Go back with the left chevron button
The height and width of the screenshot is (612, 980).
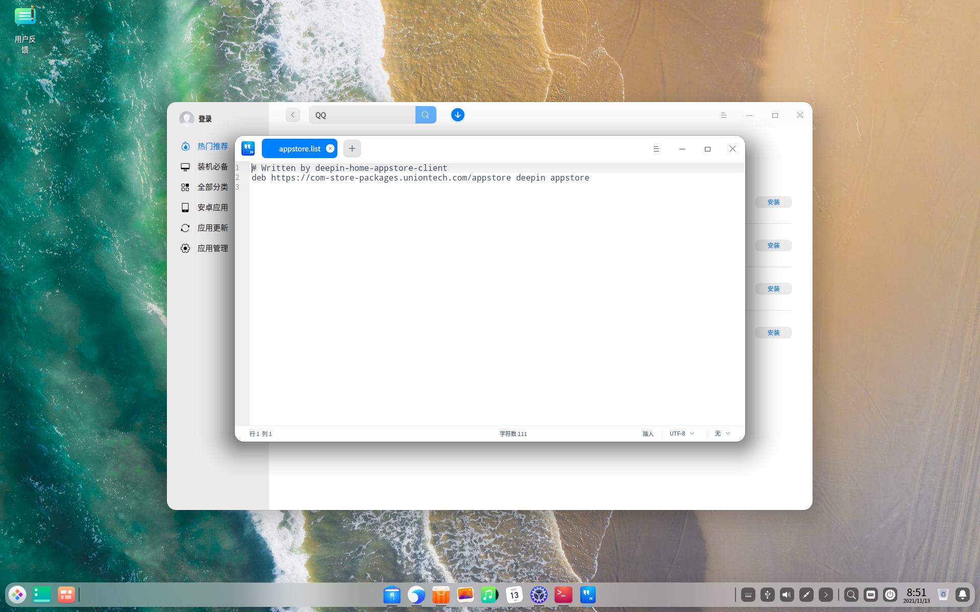pos(292,115)
